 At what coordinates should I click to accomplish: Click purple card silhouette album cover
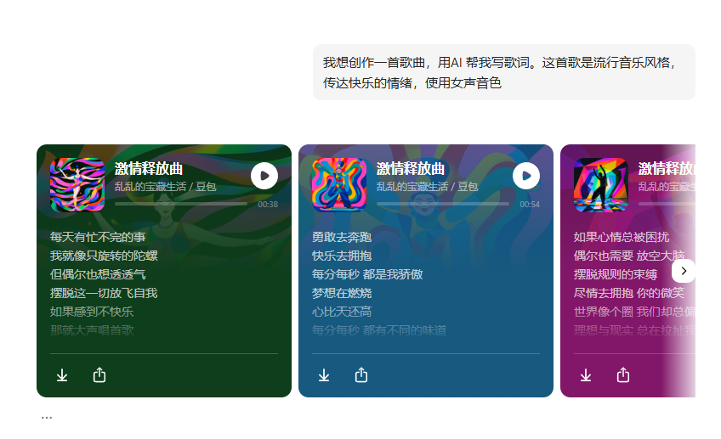point(601,184)
